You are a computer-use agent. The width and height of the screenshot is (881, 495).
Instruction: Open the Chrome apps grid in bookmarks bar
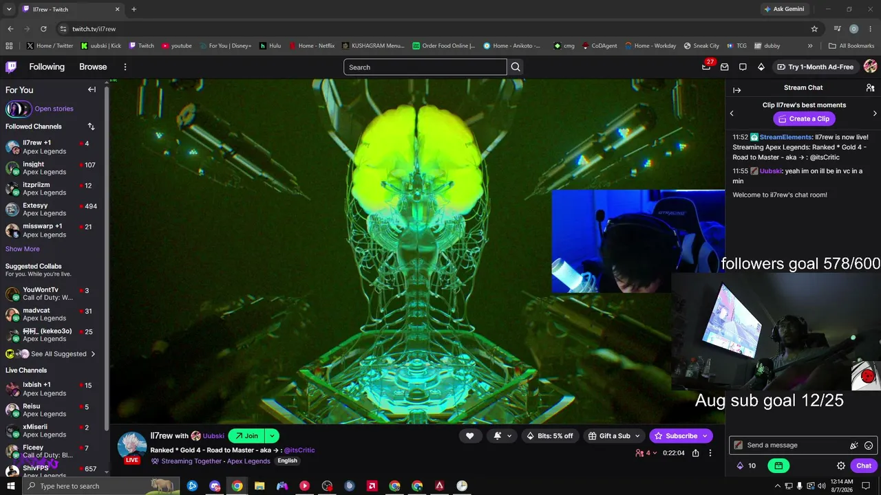point(9,46)
